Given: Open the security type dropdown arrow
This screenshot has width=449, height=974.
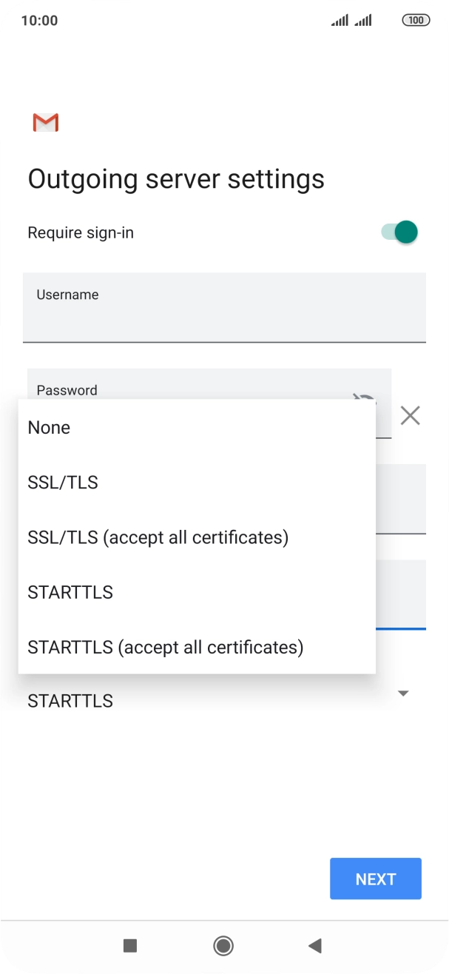Looking at the screenshot, I should coord(403,693).
